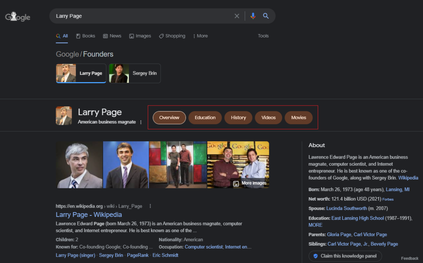Open photo of two men standing by colored panels

[178, 165]
